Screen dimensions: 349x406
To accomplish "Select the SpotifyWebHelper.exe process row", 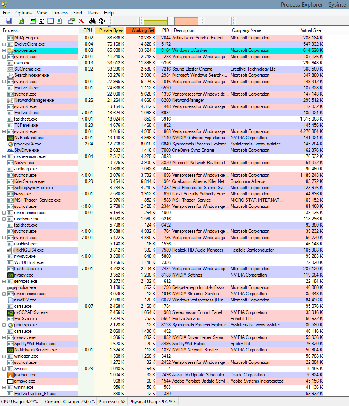I will click(162, 344).
